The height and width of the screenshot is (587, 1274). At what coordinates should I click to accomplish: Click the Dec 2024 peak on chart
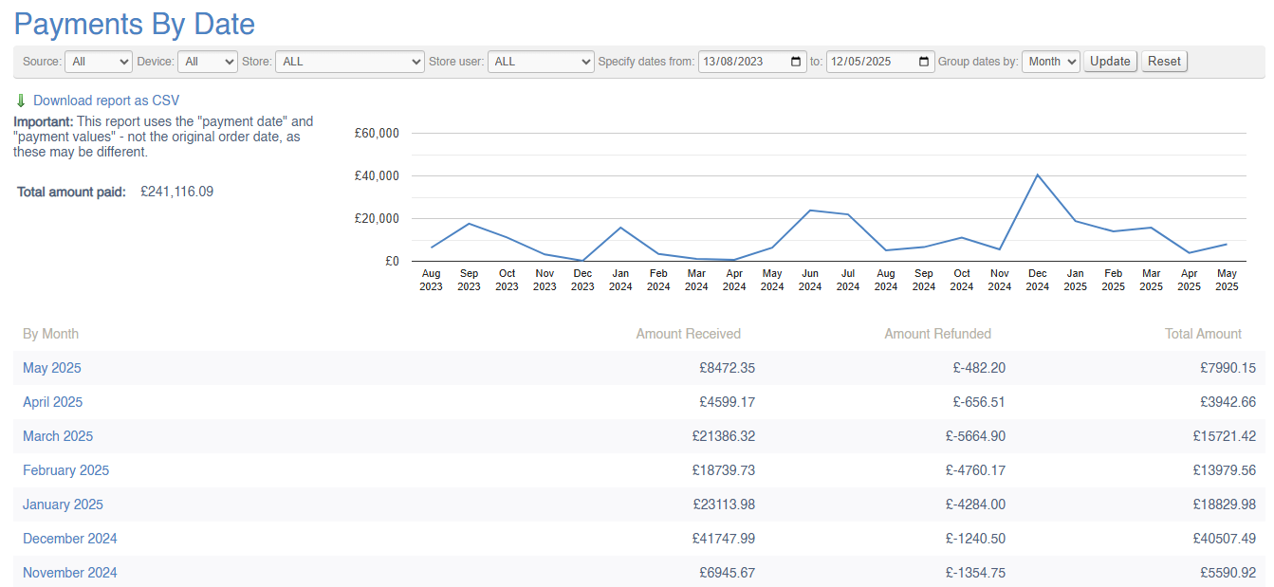[x=1037, y=174]
